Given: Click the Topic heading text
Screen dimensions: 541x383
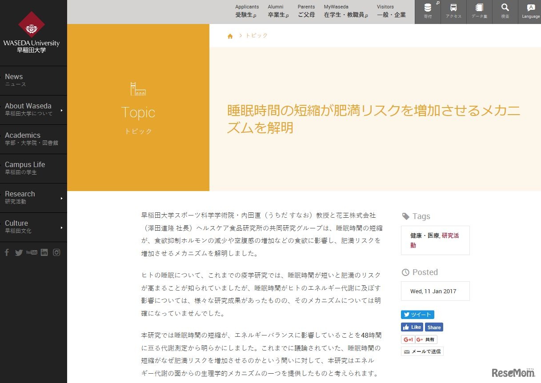Looking at the screenshot, I should click(x=138, y=112).
